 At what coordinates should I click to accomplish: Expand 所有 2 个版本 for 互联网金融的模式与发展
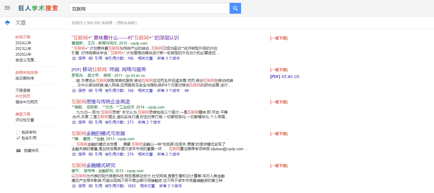tap(168, 154)
